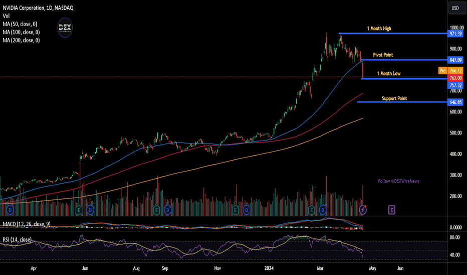Click the NVIDIA Corporation, 1D, NASDAQ title
The image size is (467, 275).
coord(38,8)
